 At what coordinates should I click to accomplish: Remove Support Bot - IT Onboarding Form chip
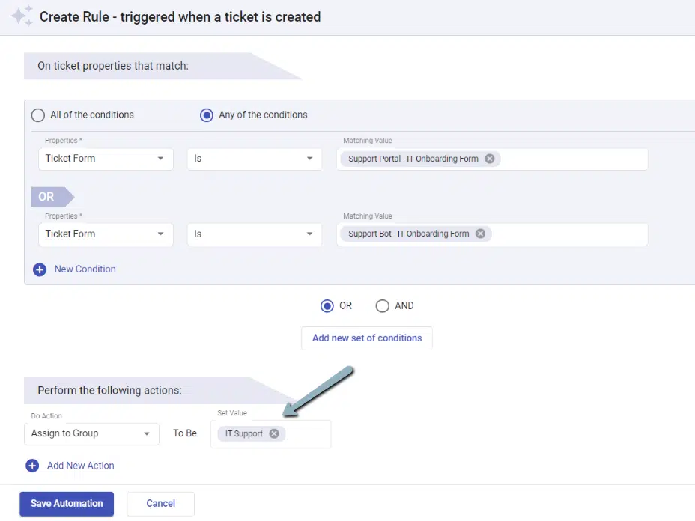pyautogui.click(x=480, y=234)
